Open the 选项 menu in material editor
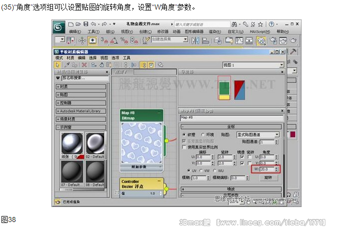The height and width of the screenshot is (231, 340). point(115,57)
